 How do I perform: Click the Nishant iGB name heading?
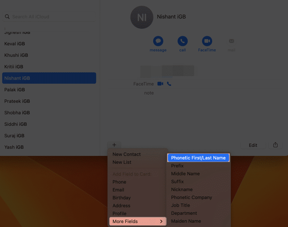click(172, 17)
